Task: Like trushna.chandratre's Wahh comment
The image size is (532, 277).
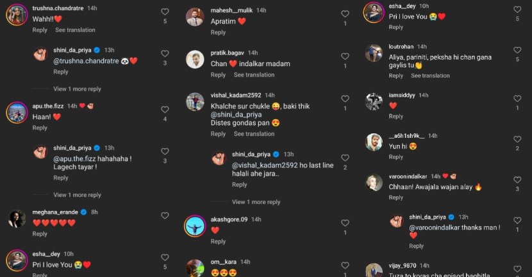Action: 165,12
